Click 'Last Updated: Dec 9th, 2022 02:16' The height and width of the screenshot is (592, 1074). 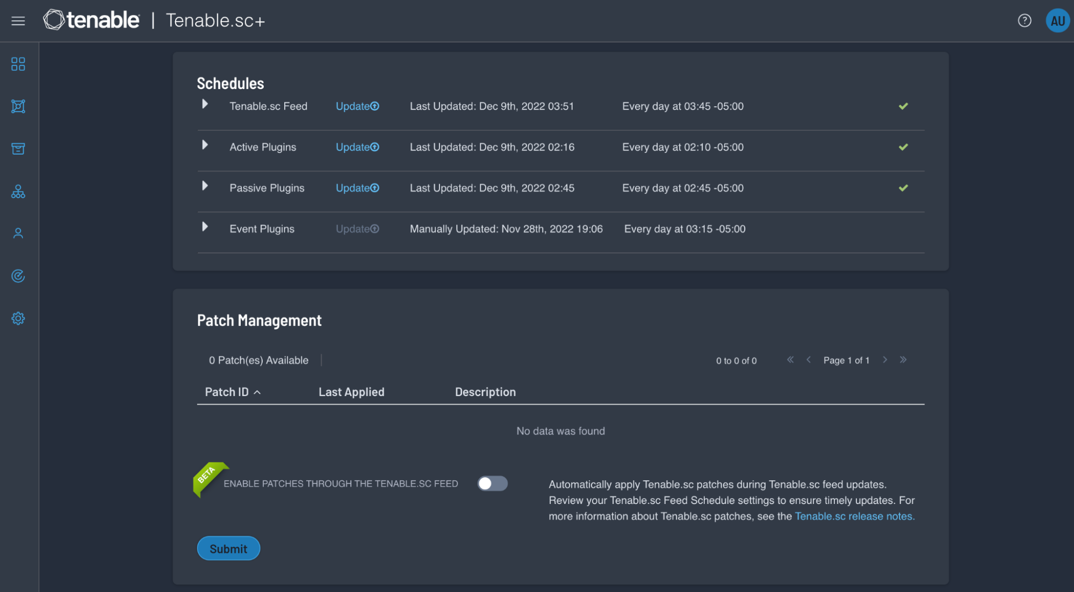pyautogui.click(x=492, y=147)
